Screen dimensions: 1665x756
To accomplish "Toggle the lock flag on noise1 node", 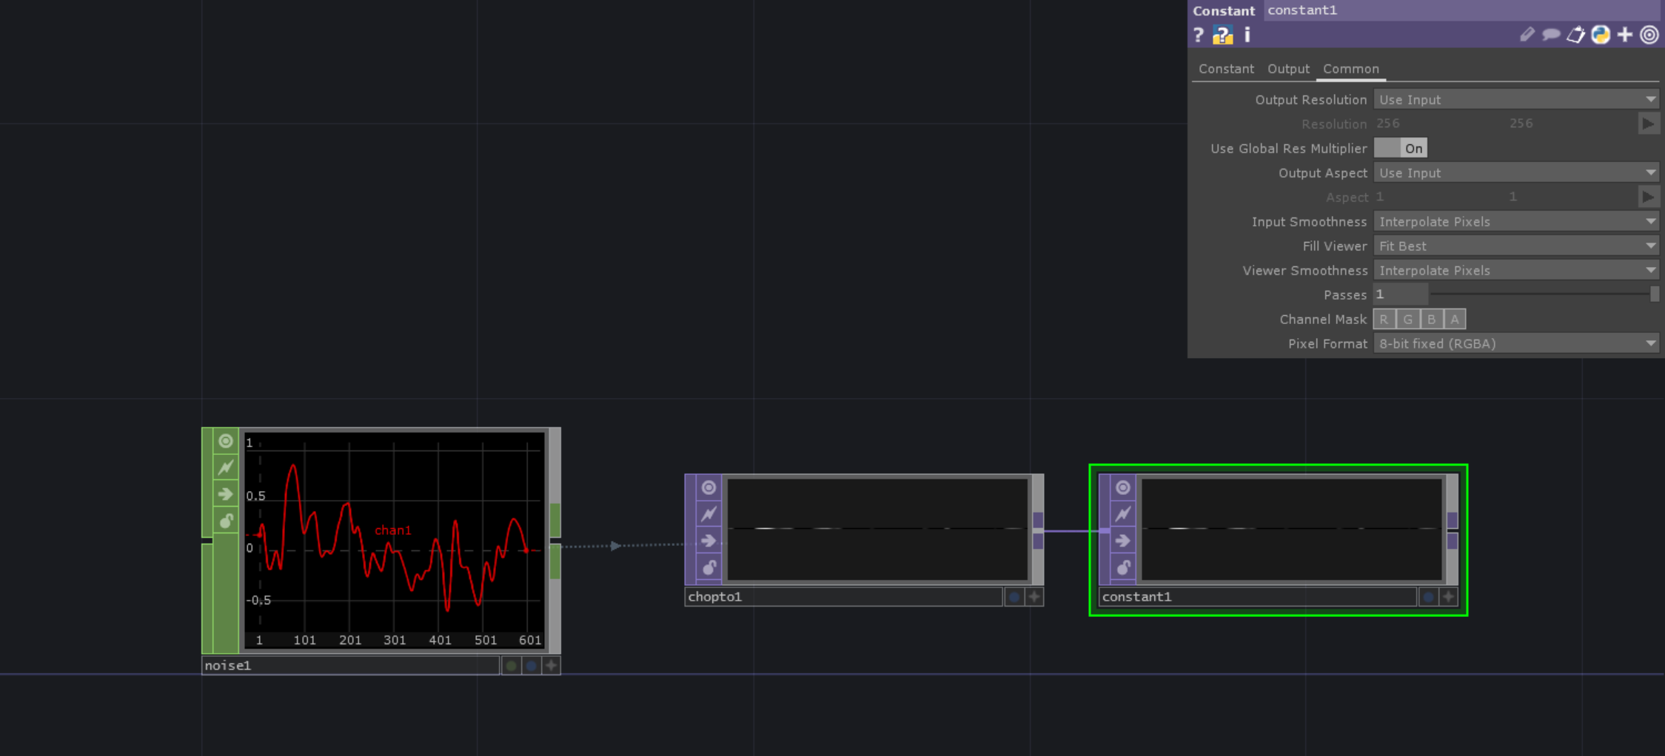I will (226, 521).
